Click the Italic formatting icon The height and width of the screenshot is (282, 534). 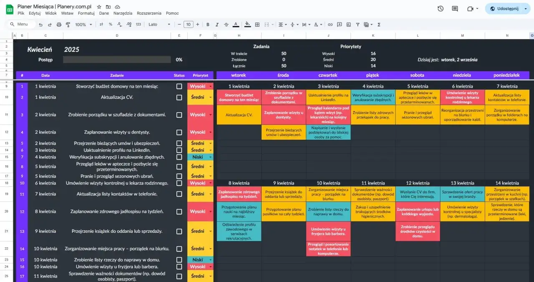pyautogui.click(x=217, y=25)
